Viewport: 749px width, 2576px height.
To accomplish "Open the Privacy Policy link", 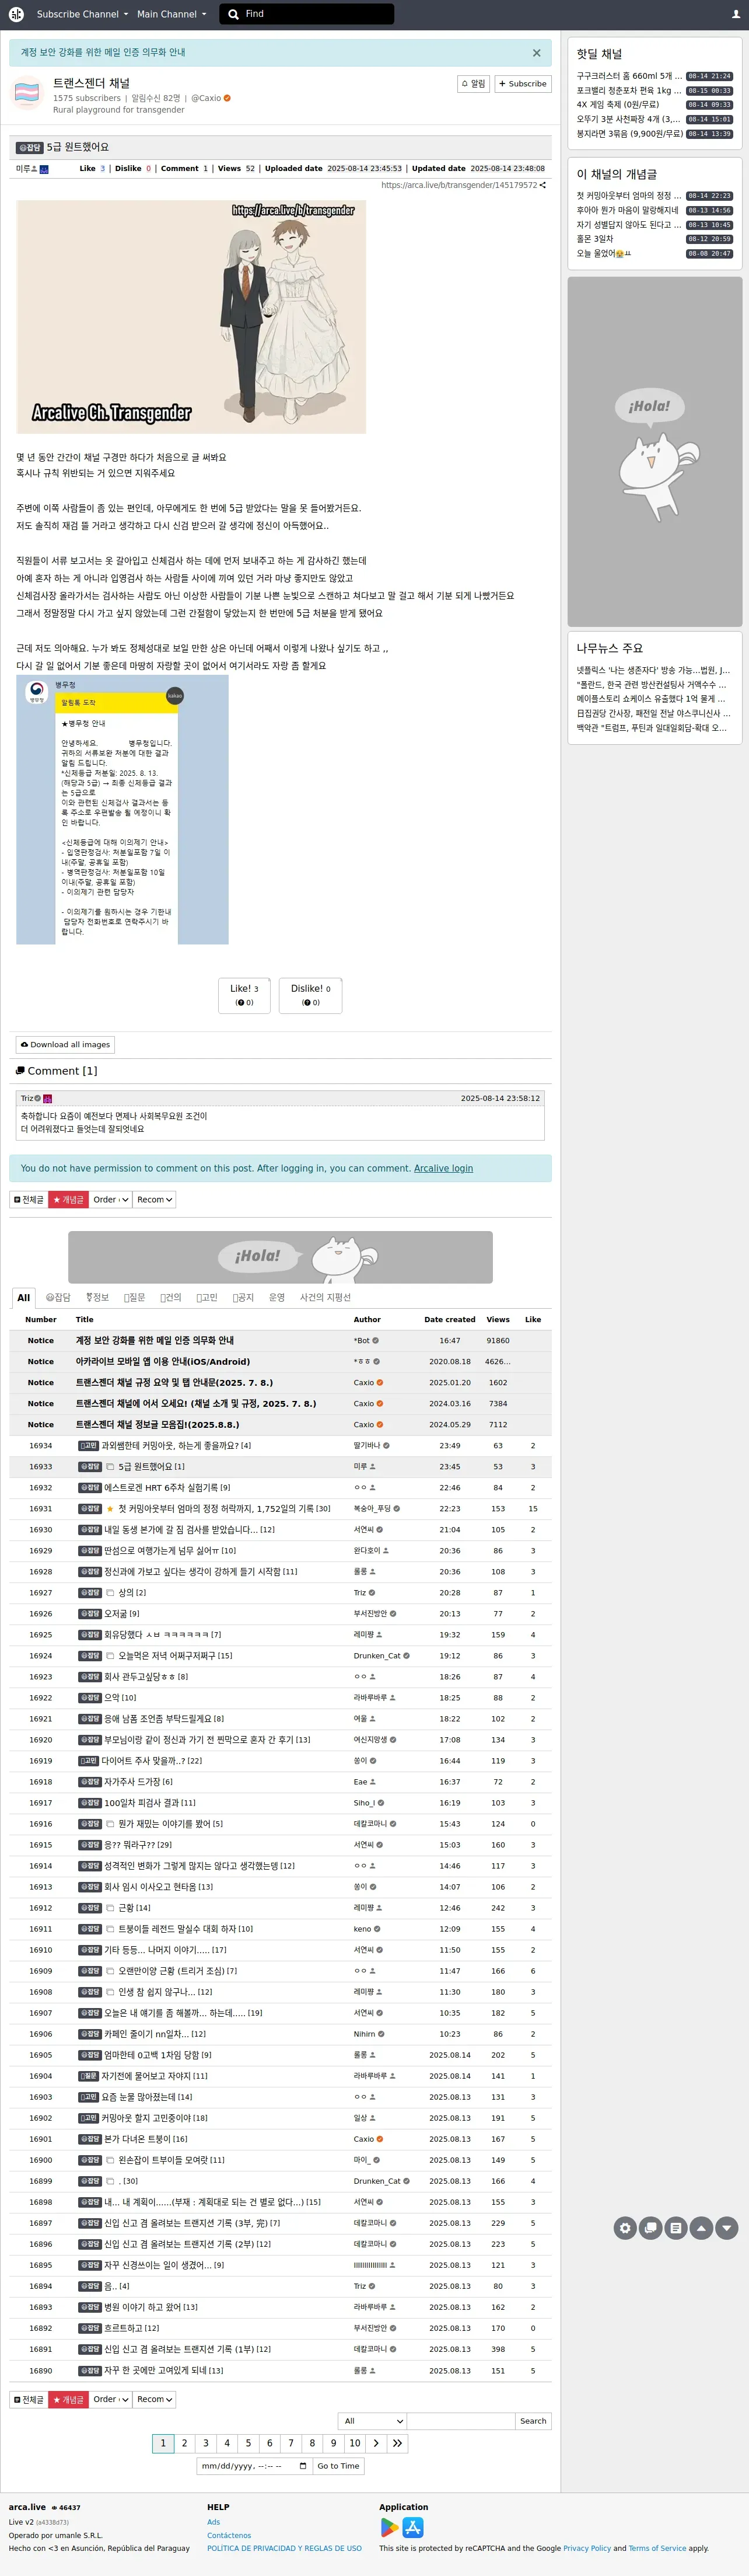I will pyautogui.click(x=587, y=2548).
